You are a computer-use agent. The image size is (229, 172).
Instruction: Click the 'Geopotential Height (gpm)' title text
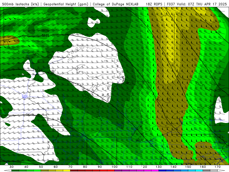[x=66, y=4]
